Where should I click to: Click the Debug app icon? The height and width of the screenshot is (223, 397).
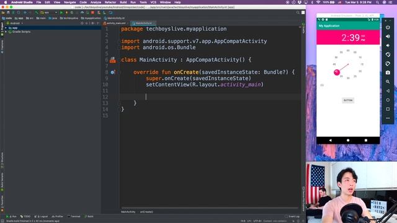tap(66, 12)
